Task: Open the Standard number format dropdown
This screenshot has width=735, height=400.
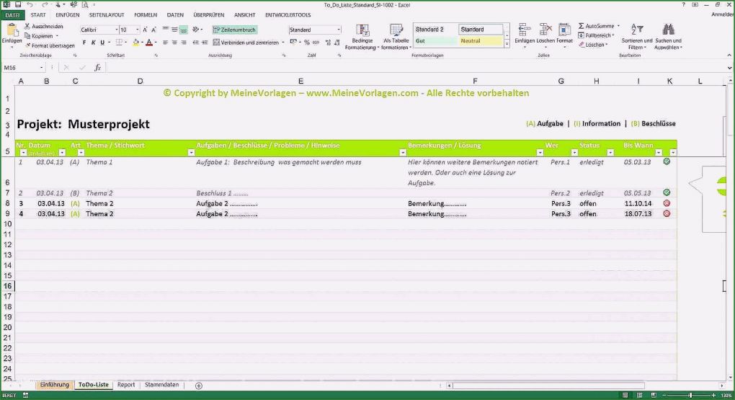Action: (338, 30)
